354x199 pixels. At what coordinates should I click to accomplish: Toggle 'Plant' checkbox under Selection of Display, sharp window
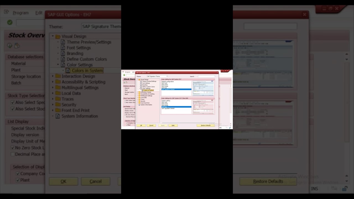point(127,125)
